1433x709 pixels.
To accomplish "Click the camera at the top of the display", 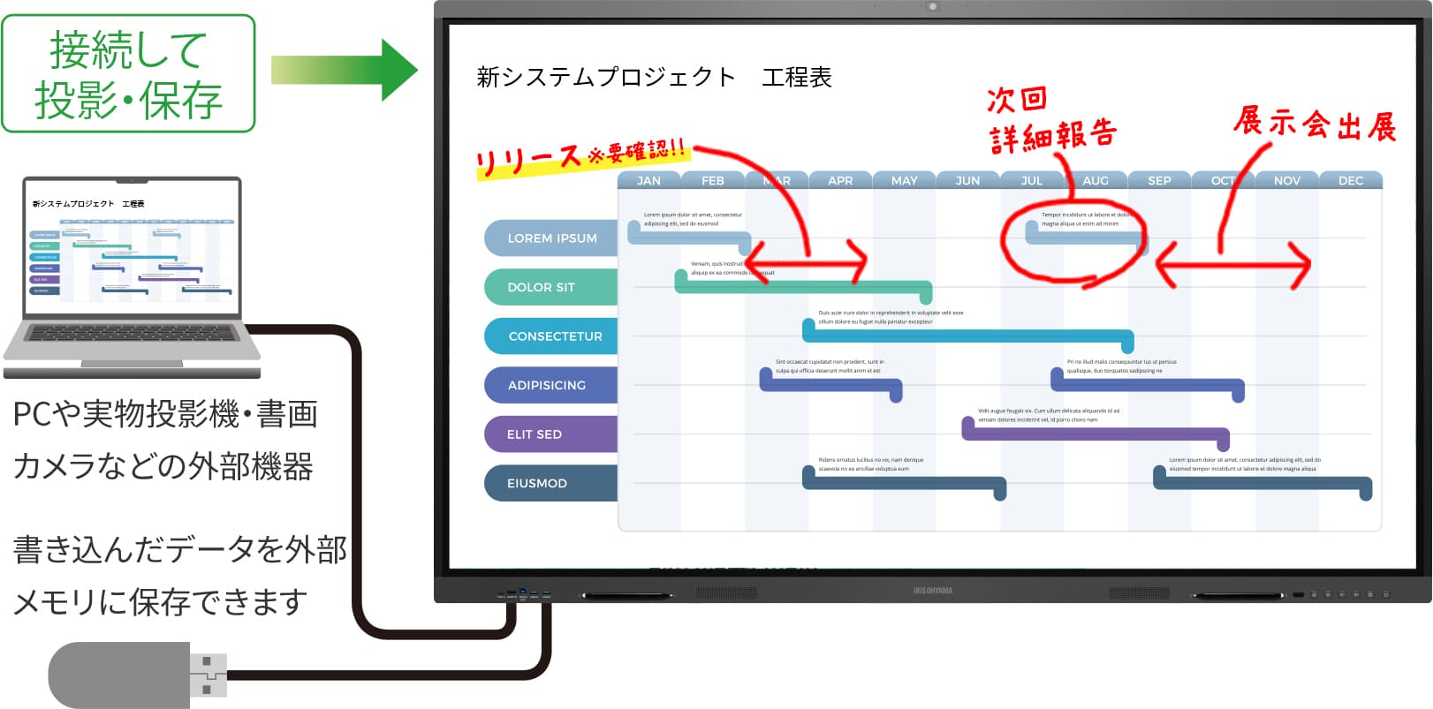I will (x=932, y=7).
